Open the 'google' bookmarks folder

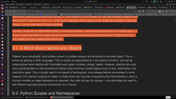[16, 15]
